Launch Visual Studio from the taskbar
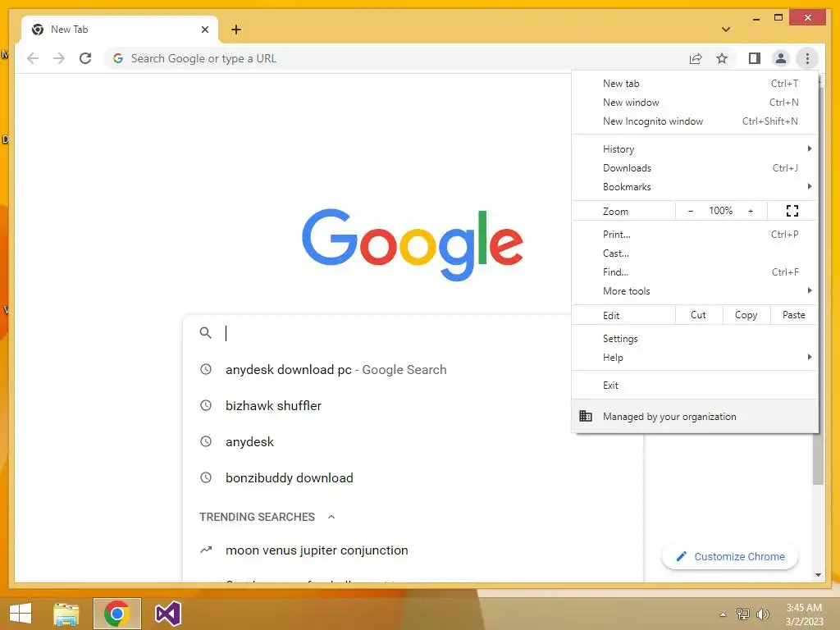840x630 pixels. [x=167, y=614]
